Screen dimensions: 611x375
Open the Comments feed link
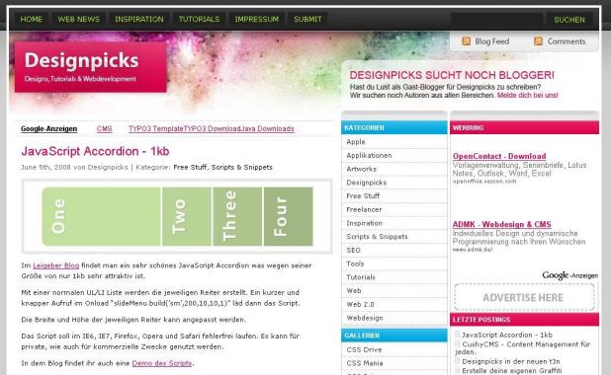[567, 41]
